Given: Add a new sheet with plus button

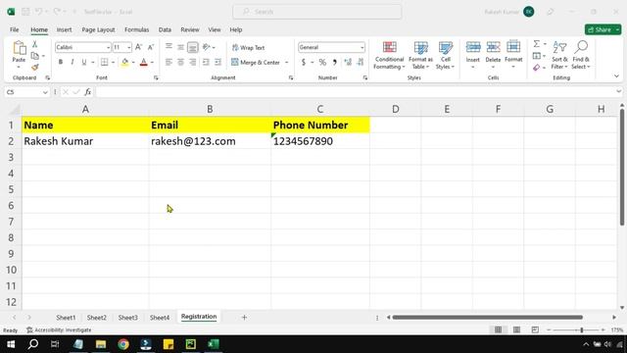Looking at the screenshot, I should pos(244,318).
